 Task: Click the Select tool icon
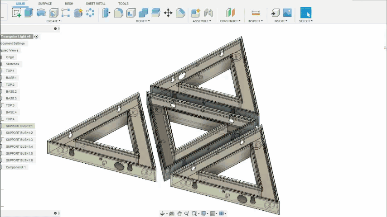[x=306, y=13]
